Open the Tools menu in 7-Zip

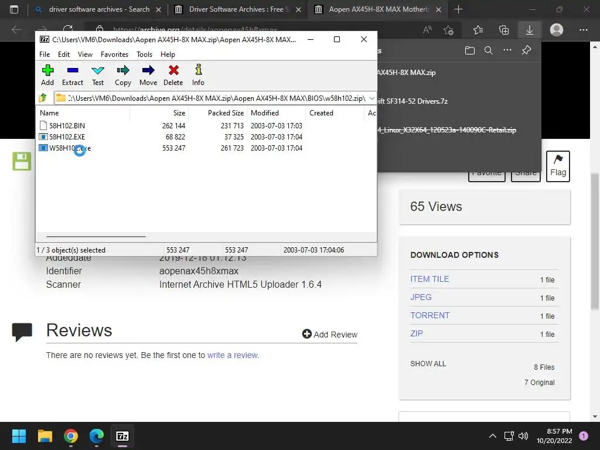click(144, 54)
